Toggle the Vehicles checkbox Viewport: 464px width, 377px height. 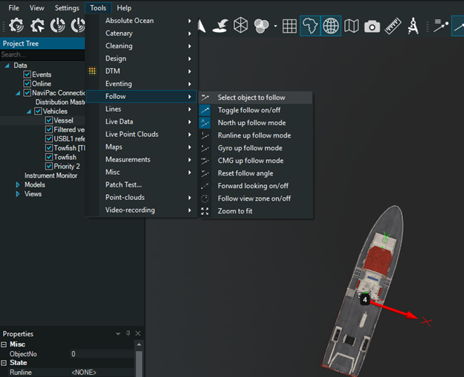coord(38,111)
